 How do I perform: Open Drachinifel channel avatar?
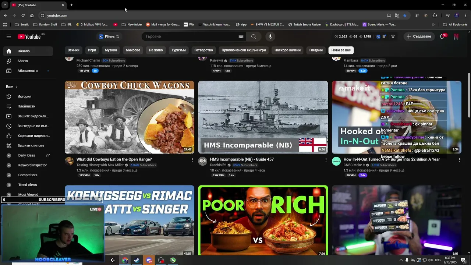point(203,161)
